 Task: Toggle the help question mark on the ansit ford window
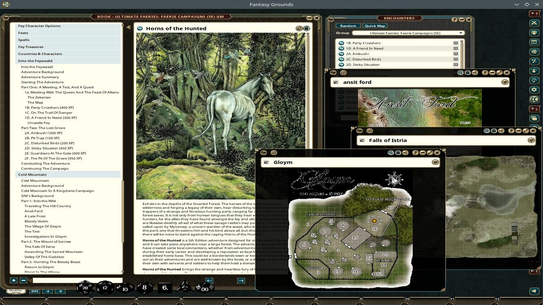click(x=485, y=72)
